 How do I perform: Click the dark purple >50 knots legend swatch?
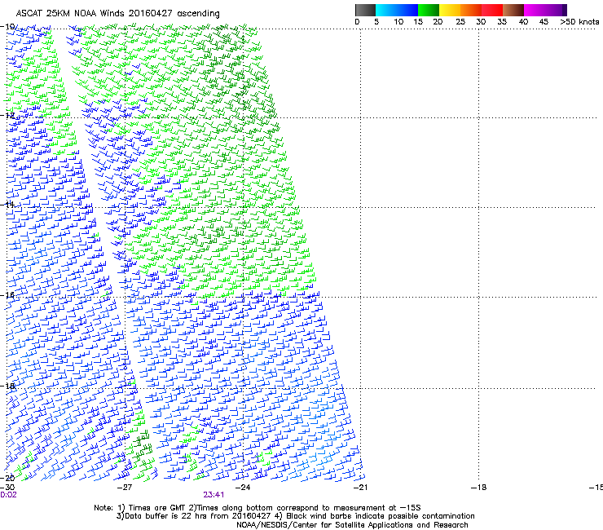pos(564,10)
